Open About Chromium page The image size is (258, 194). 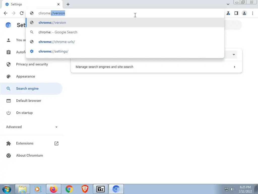[29, 155]
